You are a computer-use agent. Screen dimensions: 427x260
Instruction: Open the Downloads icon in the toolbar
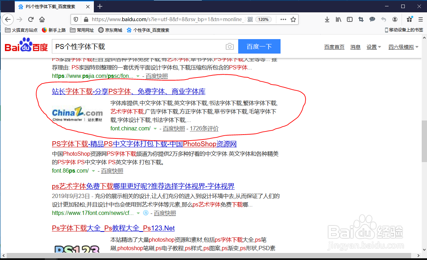tap(327, 20)
